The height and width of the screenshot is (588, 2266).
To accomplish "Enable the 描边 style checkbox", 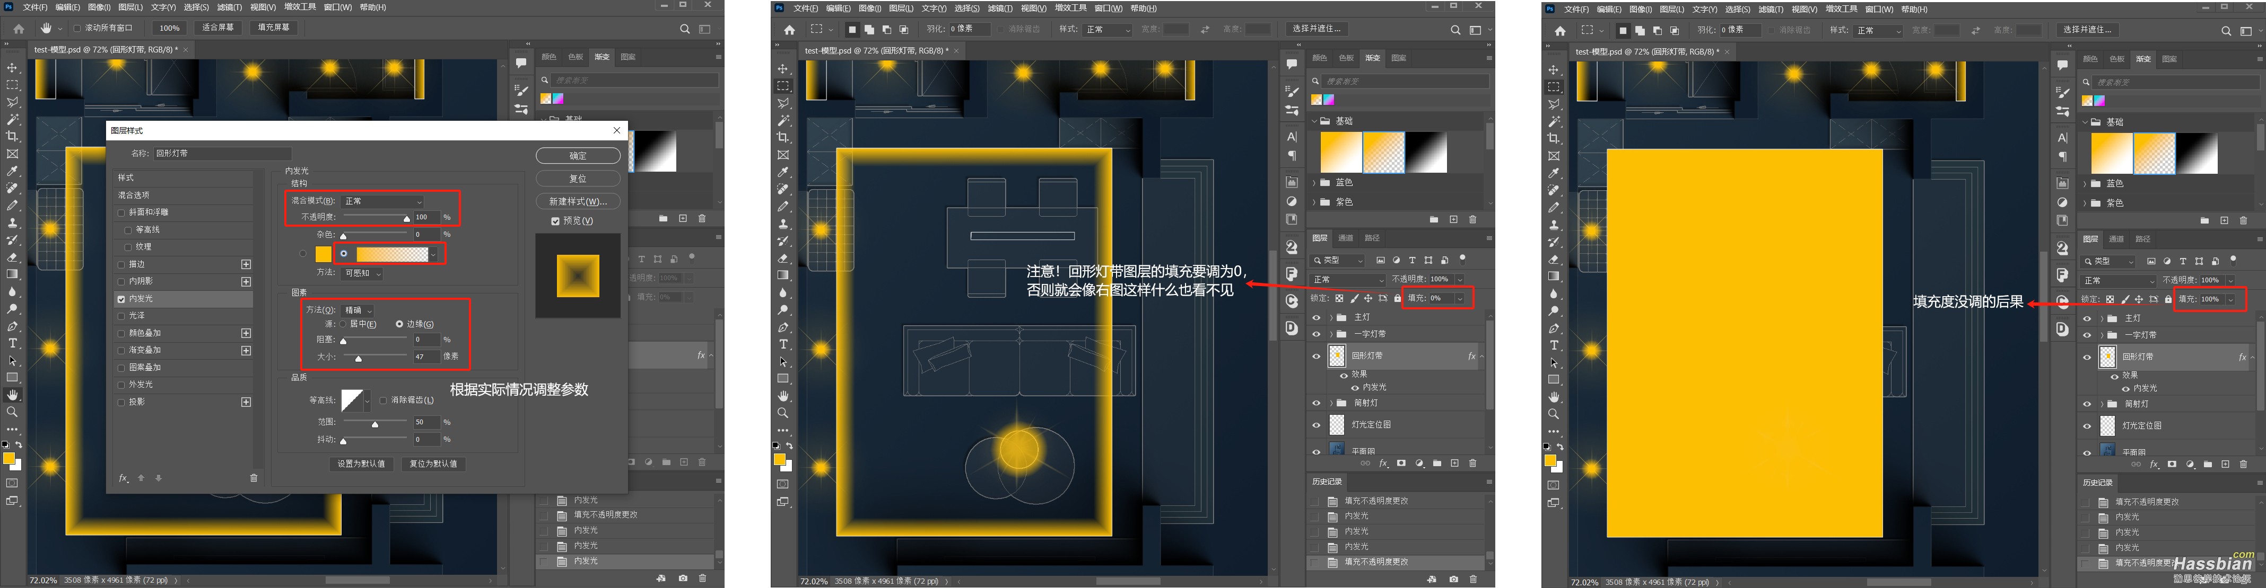I will point(121,264).
